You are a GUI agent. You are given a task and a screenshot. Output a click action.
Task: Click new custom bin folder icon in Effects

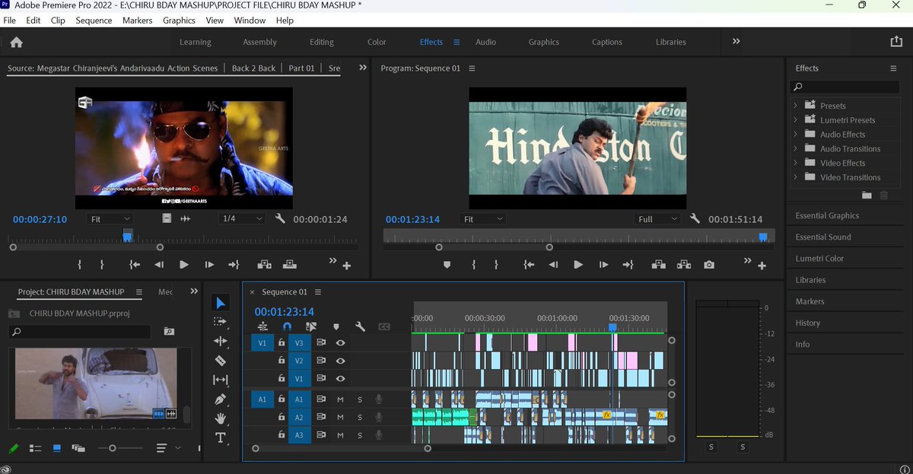click(867, 196)
